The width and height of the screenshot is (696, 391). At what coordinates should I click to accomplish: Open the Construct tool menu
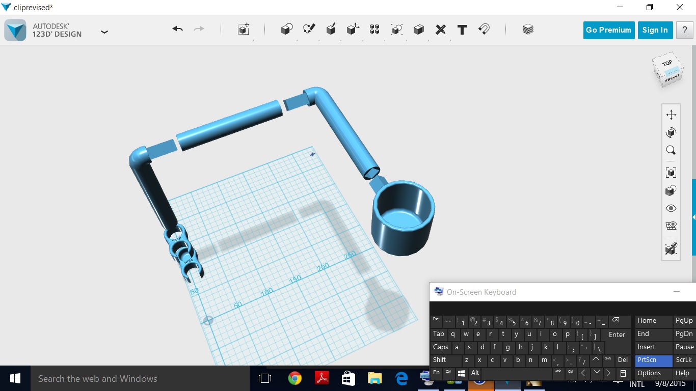click(x=331, y=30)
